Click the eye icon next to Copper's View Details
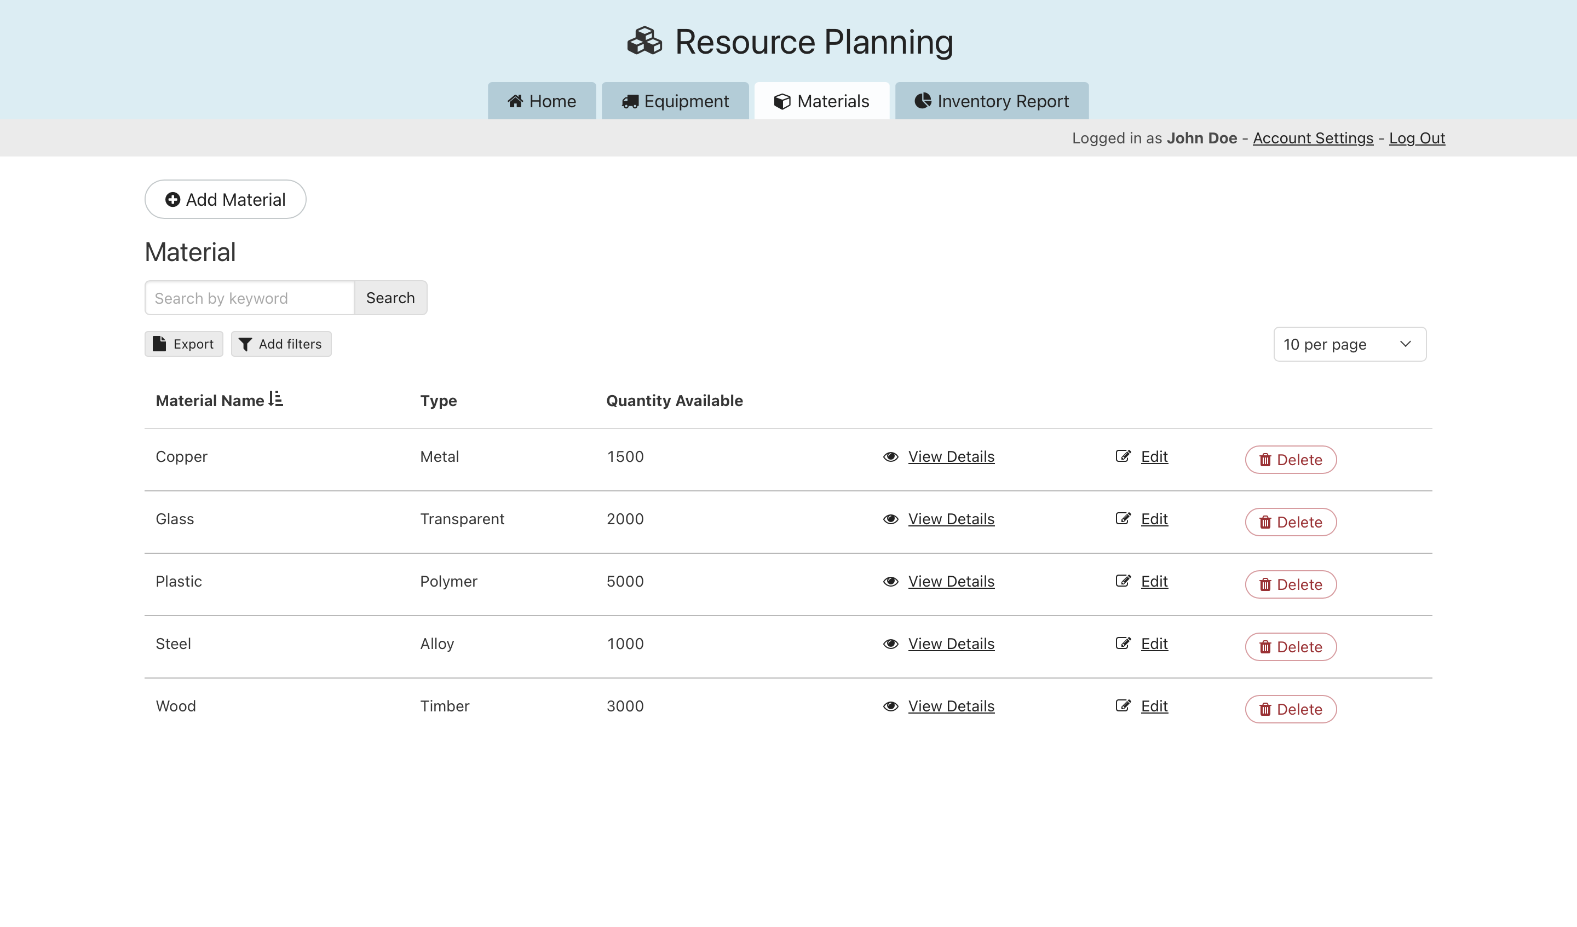The height and width of the screenshot is (927, 1577). 890,456
